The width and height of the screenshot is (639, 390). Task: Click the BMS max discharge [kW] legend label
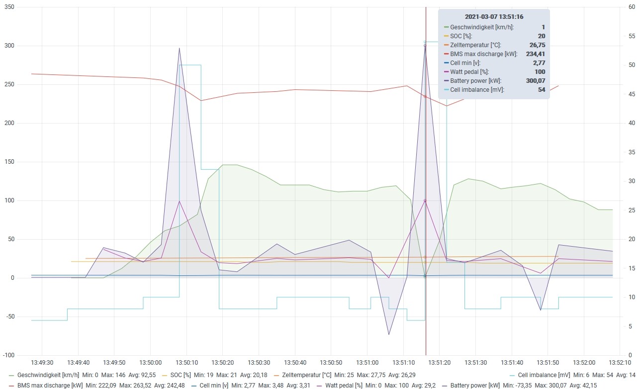tap(50, 385)
